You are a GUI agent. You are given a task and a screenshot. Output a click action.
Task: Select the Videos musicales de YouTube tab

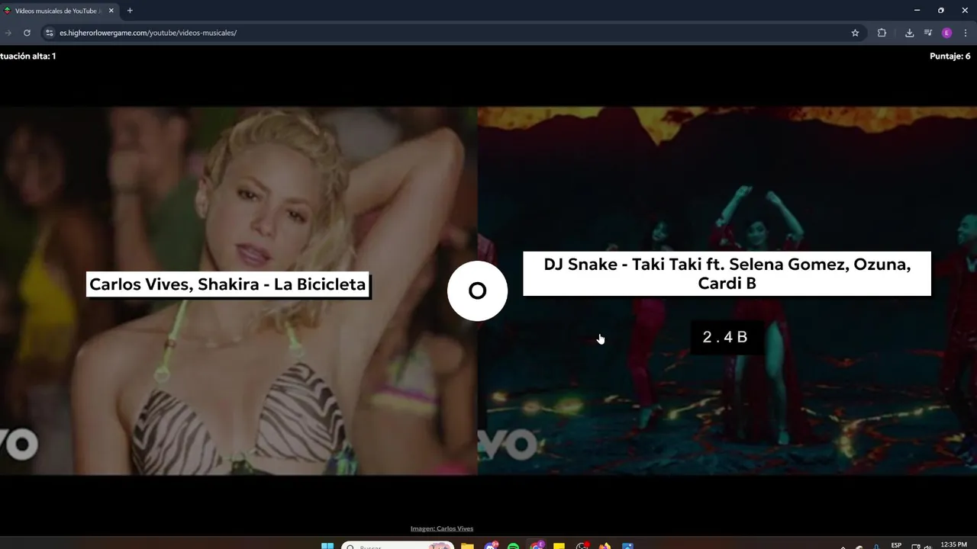[x=57, y=11]
